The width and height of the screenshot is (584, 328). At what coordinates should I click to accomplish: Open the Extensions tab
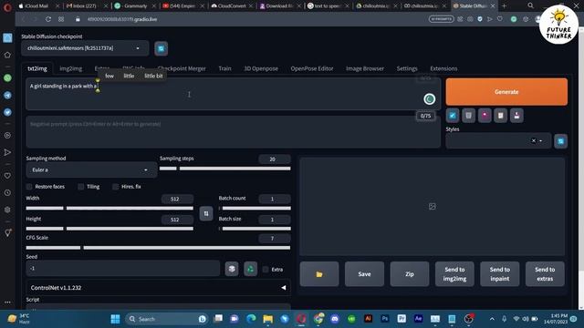click(x=443, y=68)
